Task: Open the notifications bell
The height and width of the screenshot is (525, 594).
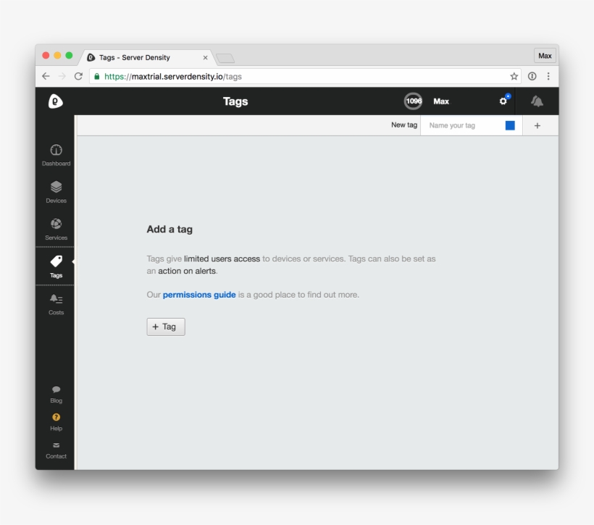Action: (x=536, y=101)
